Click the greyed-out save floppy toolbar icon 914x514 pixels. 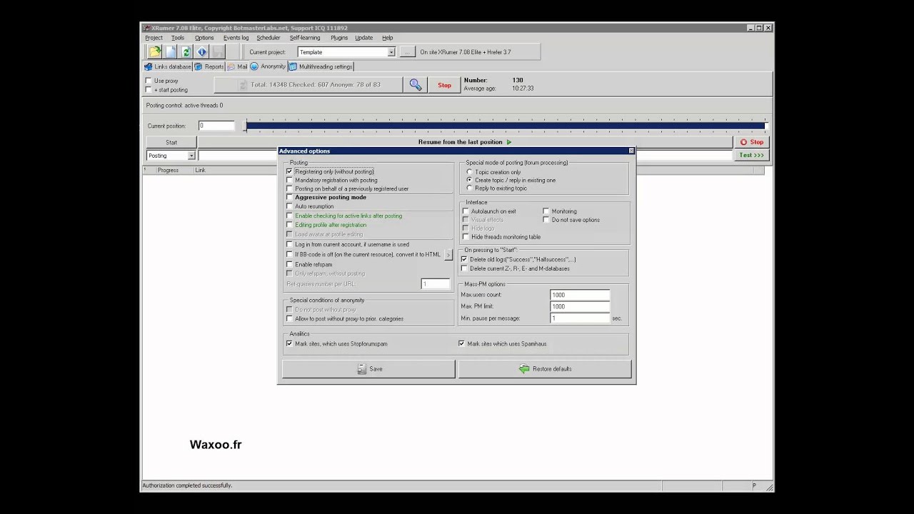click(x=218, y=51)
